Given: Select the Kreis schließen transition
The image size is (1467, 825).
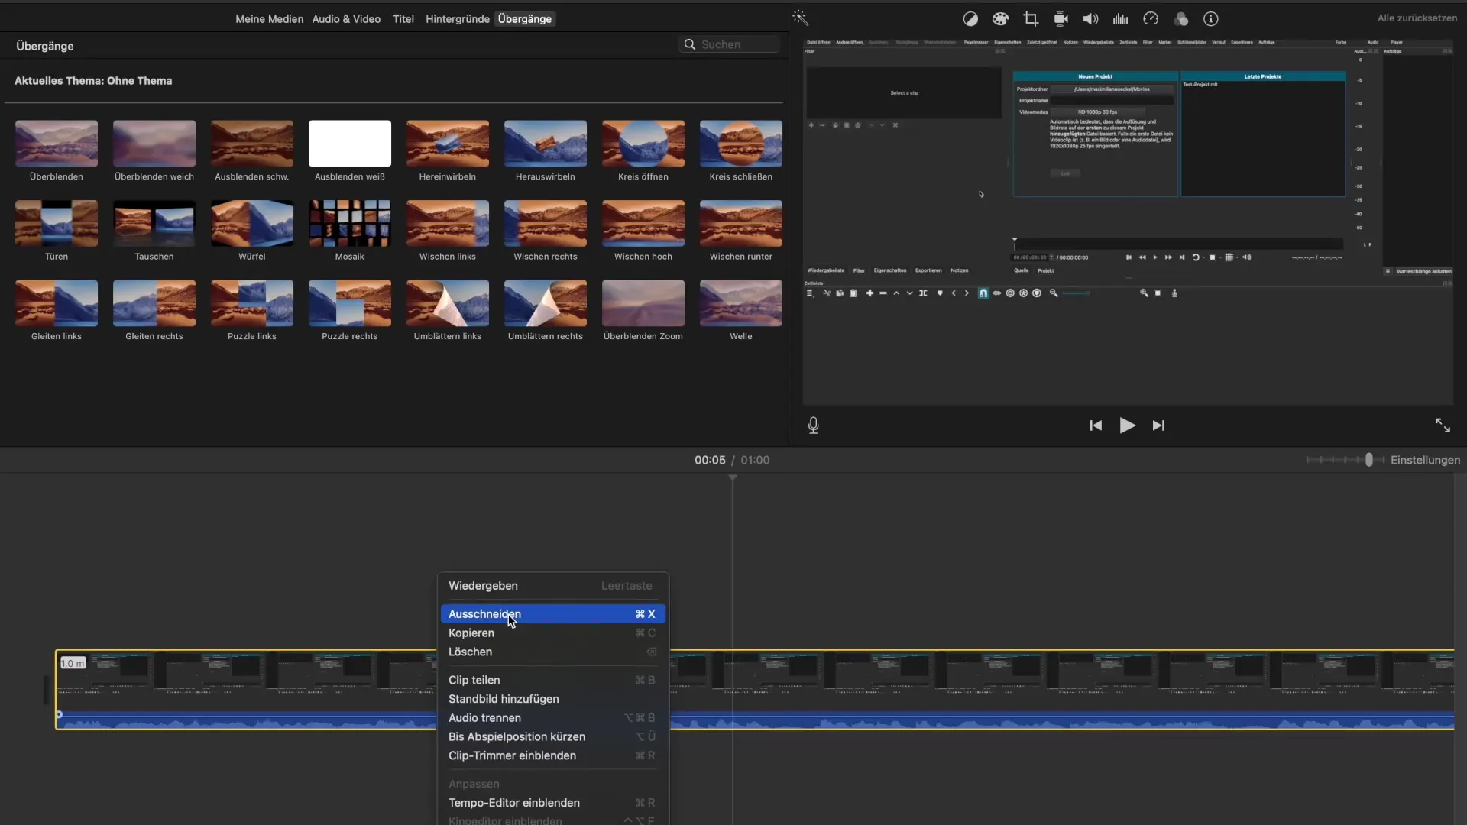Looking at the screenshot, I should [741, 144].
